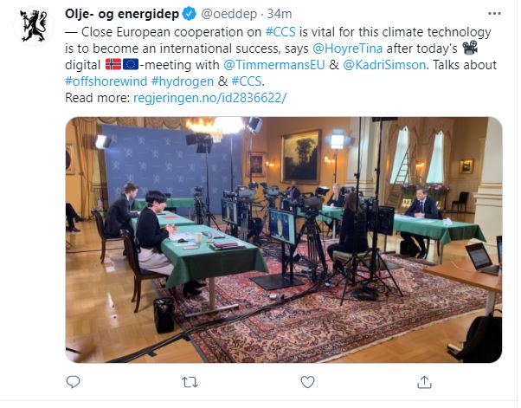Open the first #CCS hashtag
This screenshot has width=521, height=408.
tap(280, 32)
